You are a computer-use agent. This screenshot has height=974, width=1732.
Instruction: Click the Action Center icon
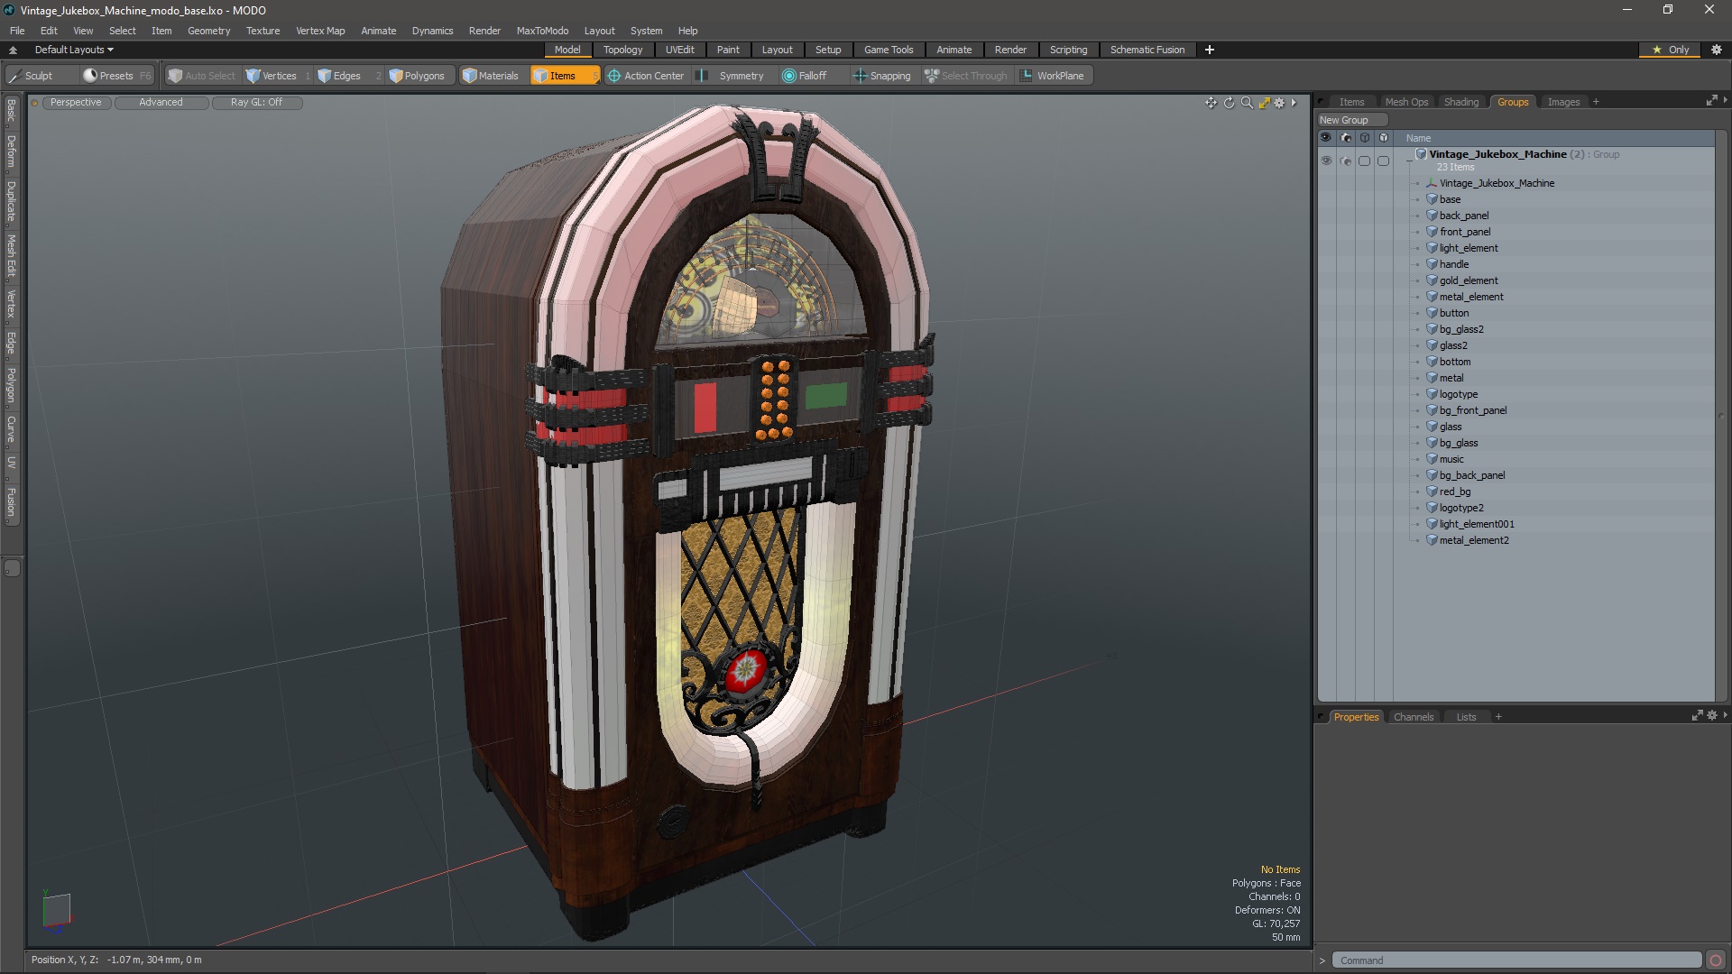tap(610, 75)
